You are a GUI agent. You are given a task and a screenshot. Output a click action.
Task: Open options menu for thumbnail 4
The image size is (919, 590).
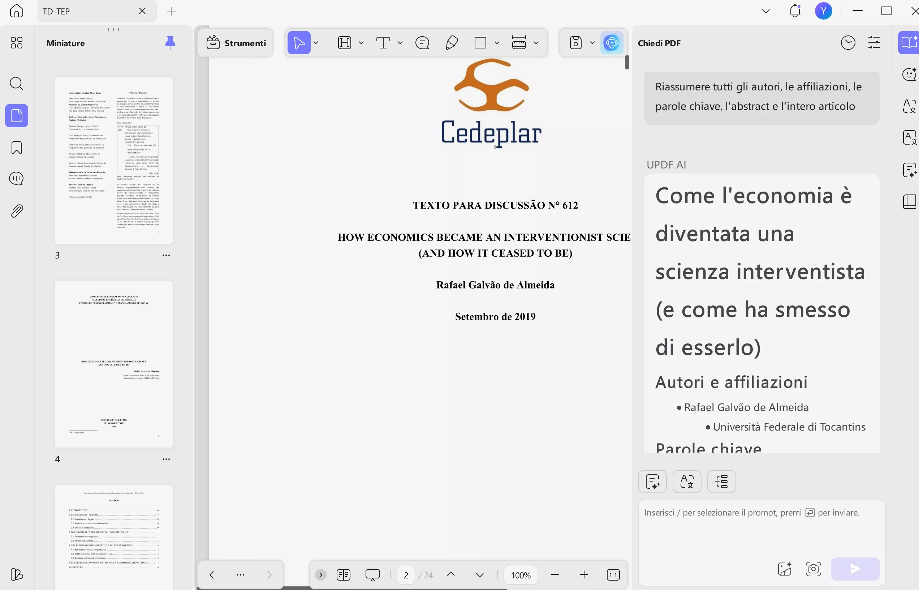(x=166, y=459)
